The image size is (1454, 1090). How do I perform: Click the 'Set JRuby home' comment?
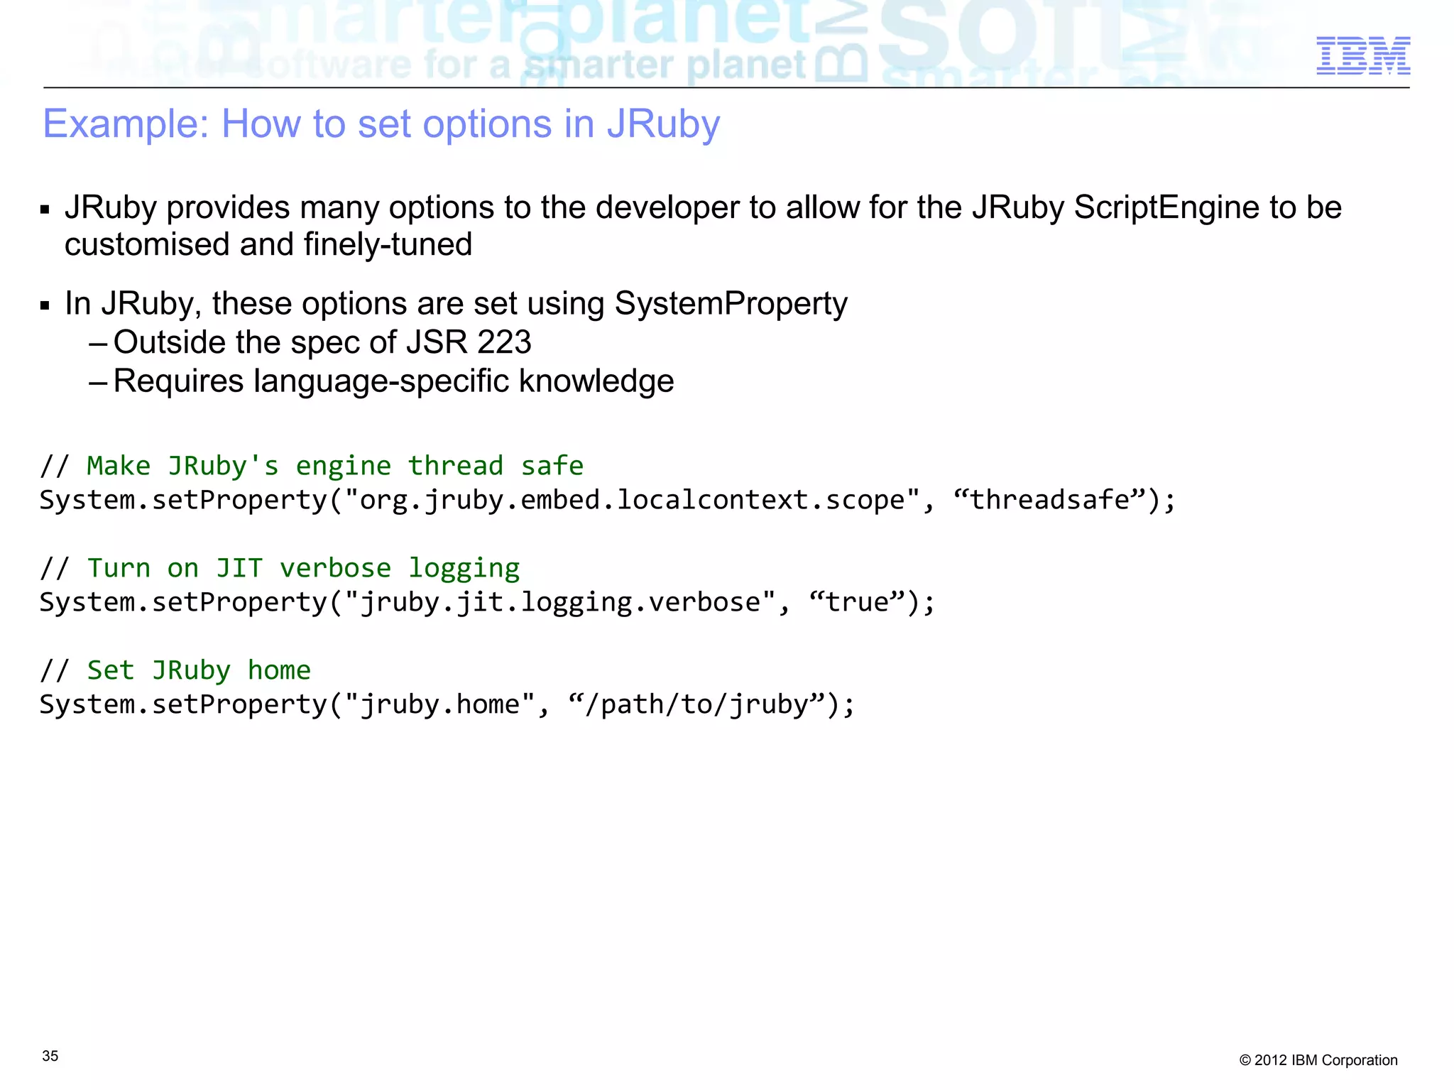175,670
